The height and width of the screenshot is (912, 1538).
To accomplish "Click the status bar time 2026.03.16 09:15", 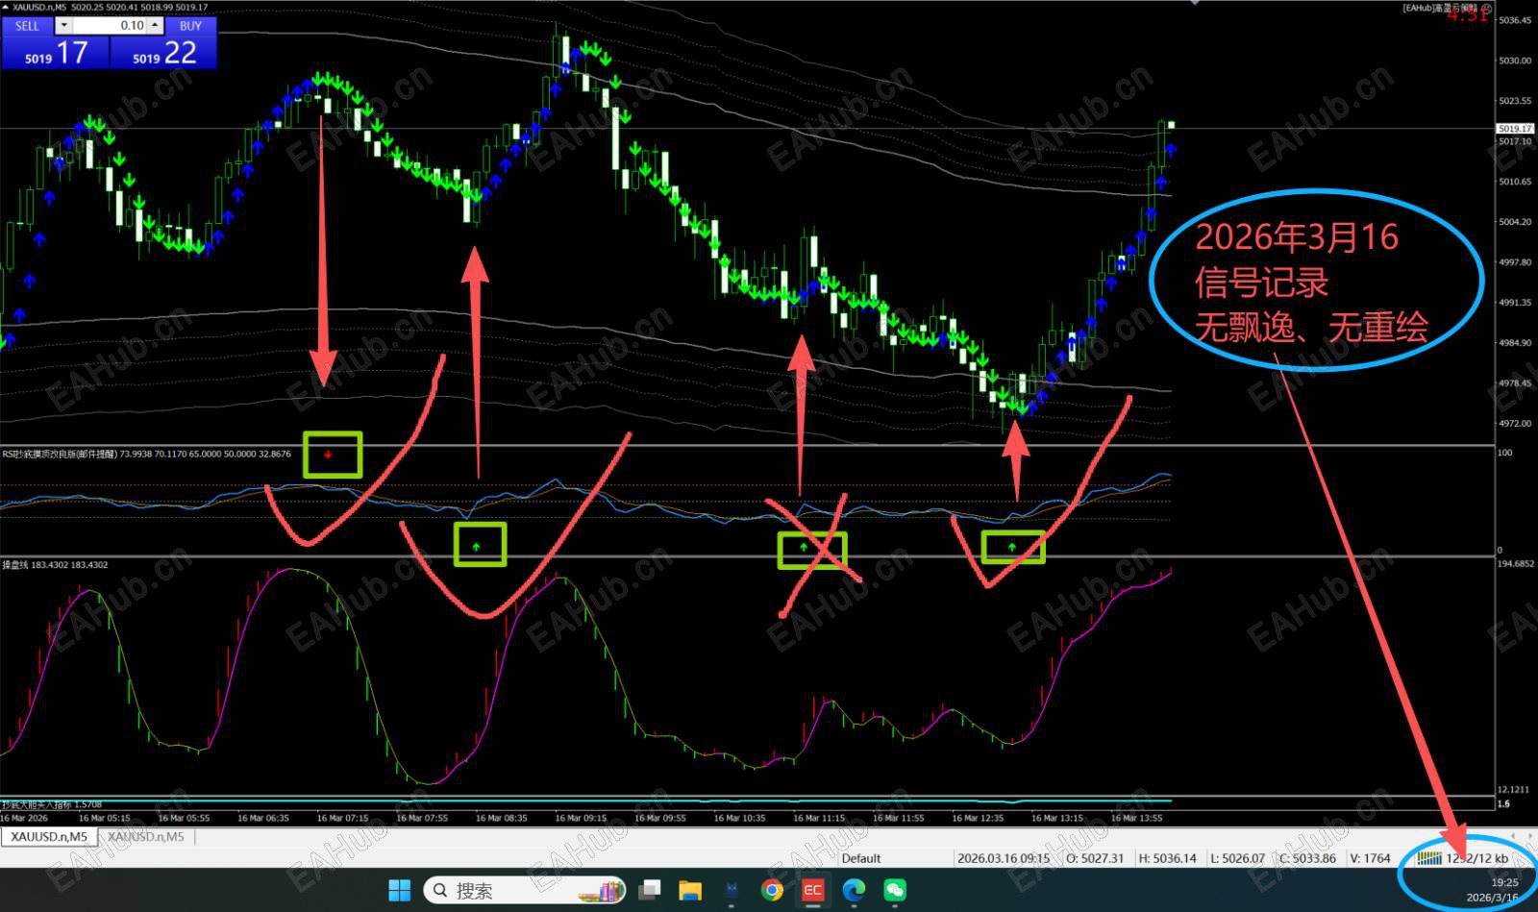I will pyautogui.click(x=1004, y=858).
